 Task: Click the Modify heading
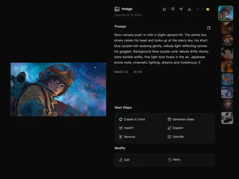[x=120, y=148]
